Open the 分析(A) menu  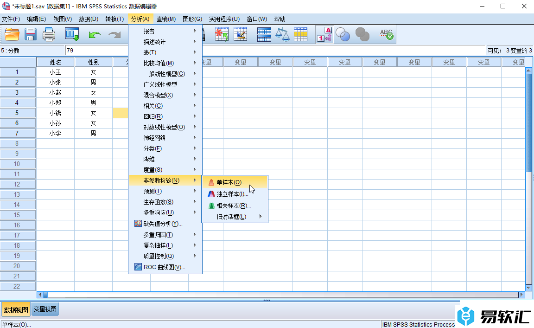point(140,19)
